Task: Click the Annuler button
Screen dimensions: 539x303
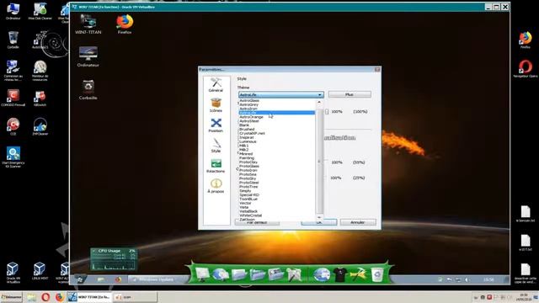Action: point(358,222)
